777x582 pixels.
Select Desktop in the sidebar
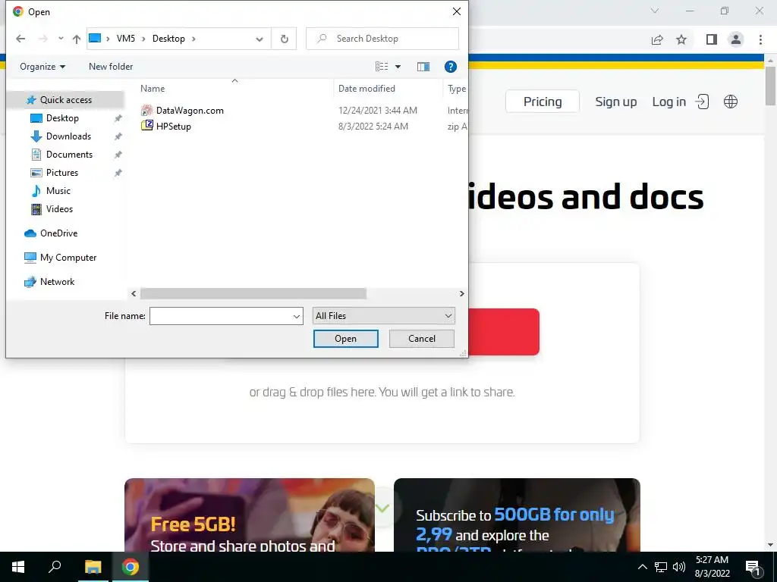pos(62,118)
